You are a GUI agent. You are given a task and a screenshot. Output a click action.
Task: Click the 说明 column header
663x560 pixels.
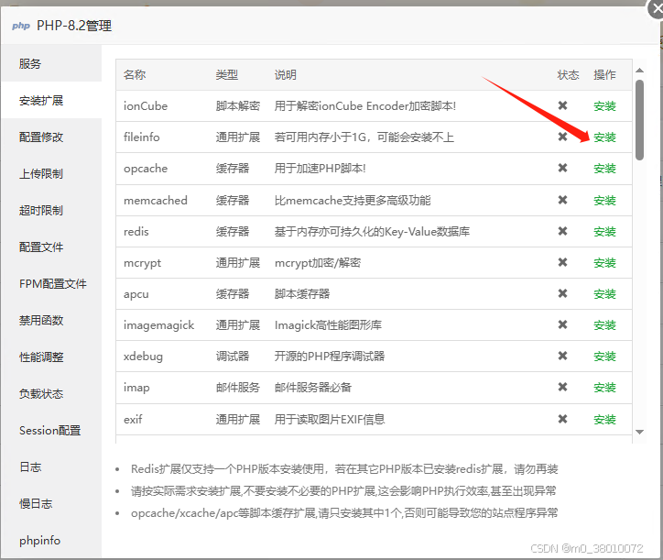tap(286, 75)
